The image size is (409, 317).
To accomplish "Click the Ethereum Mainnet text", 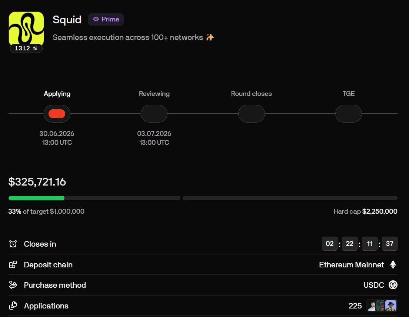I will point(351,265).
